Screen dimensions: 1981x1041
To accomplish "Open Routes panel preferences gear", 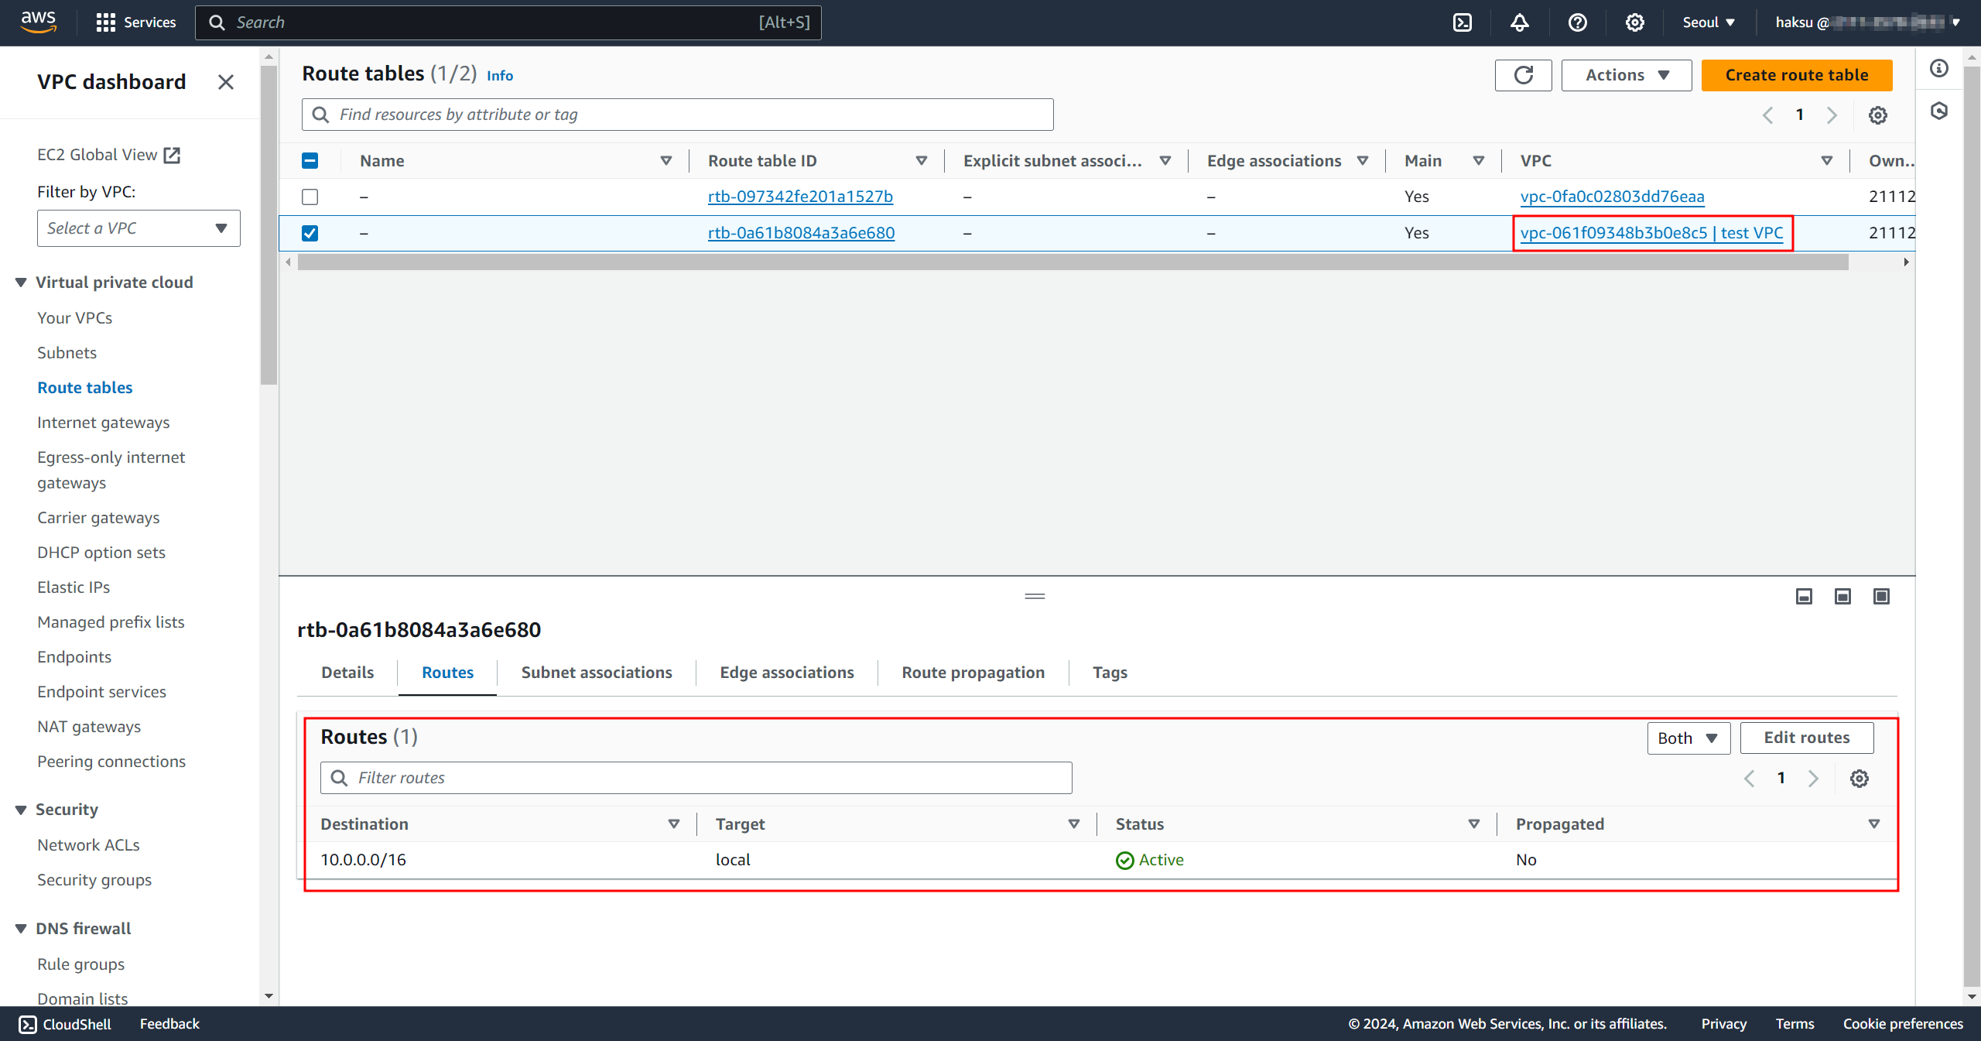I will (x=1859, y=778).
